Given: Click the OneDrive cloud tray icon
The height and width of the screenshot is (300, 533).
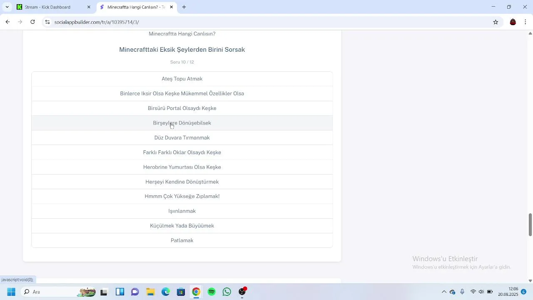Looking at the screenshot, I should [453, 292].
